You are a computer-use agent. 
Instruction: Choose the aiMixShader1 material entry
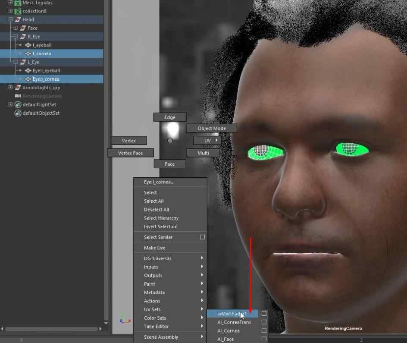click(233, 314)
